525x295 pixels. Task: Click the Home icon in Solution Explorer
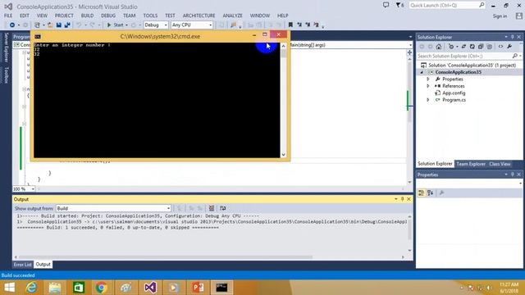tap(439, 47)
